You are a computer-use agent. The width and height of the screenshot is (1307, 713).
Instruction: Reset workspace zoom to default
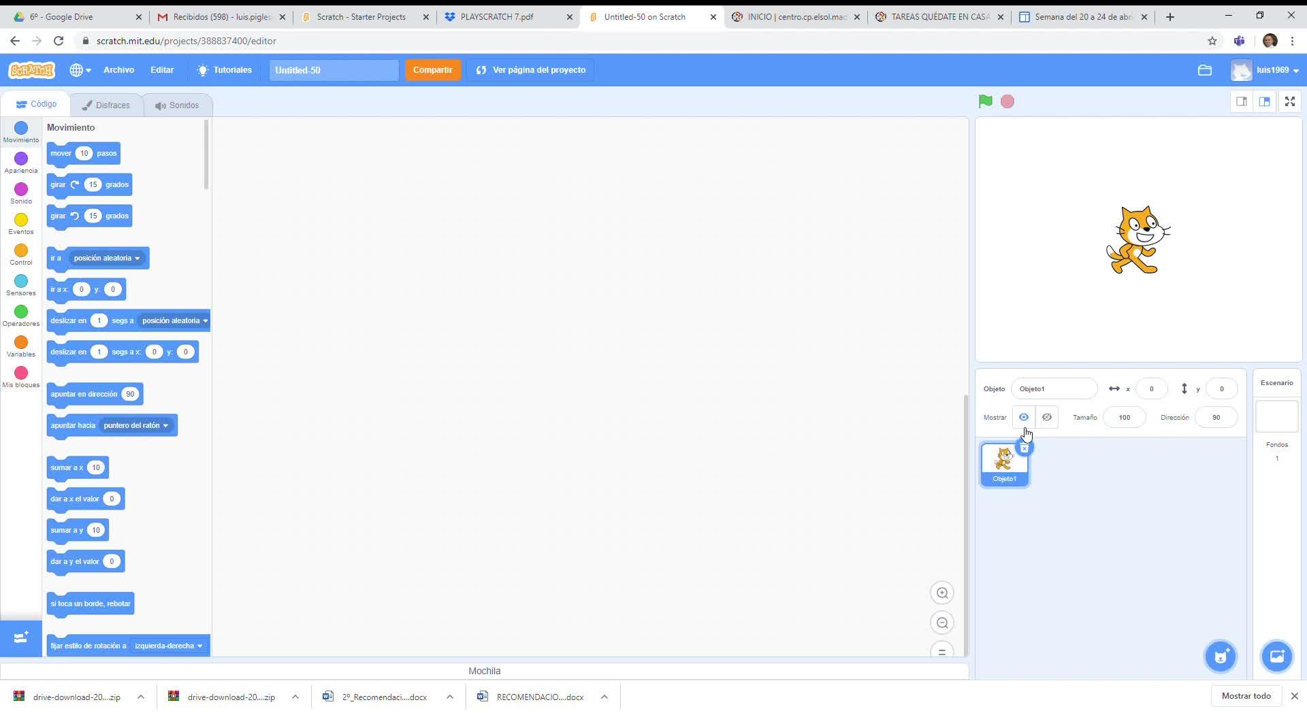pyautogui.click(x=942, y=650)
